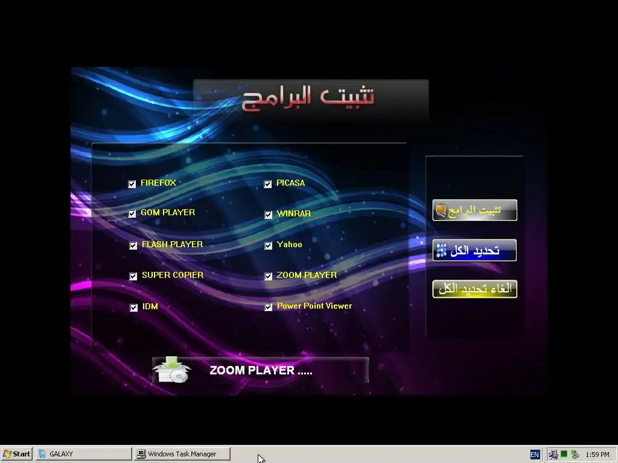Click the SUPER COPIER label text

click(173, 275)
